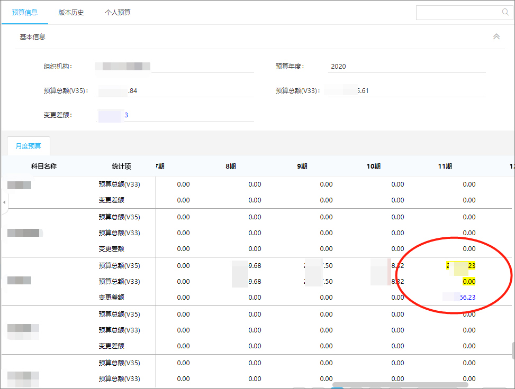Select the 预算信息 tab
Image resolution: width=515 pixels, height=389 pixels.
tap(24, 12)
